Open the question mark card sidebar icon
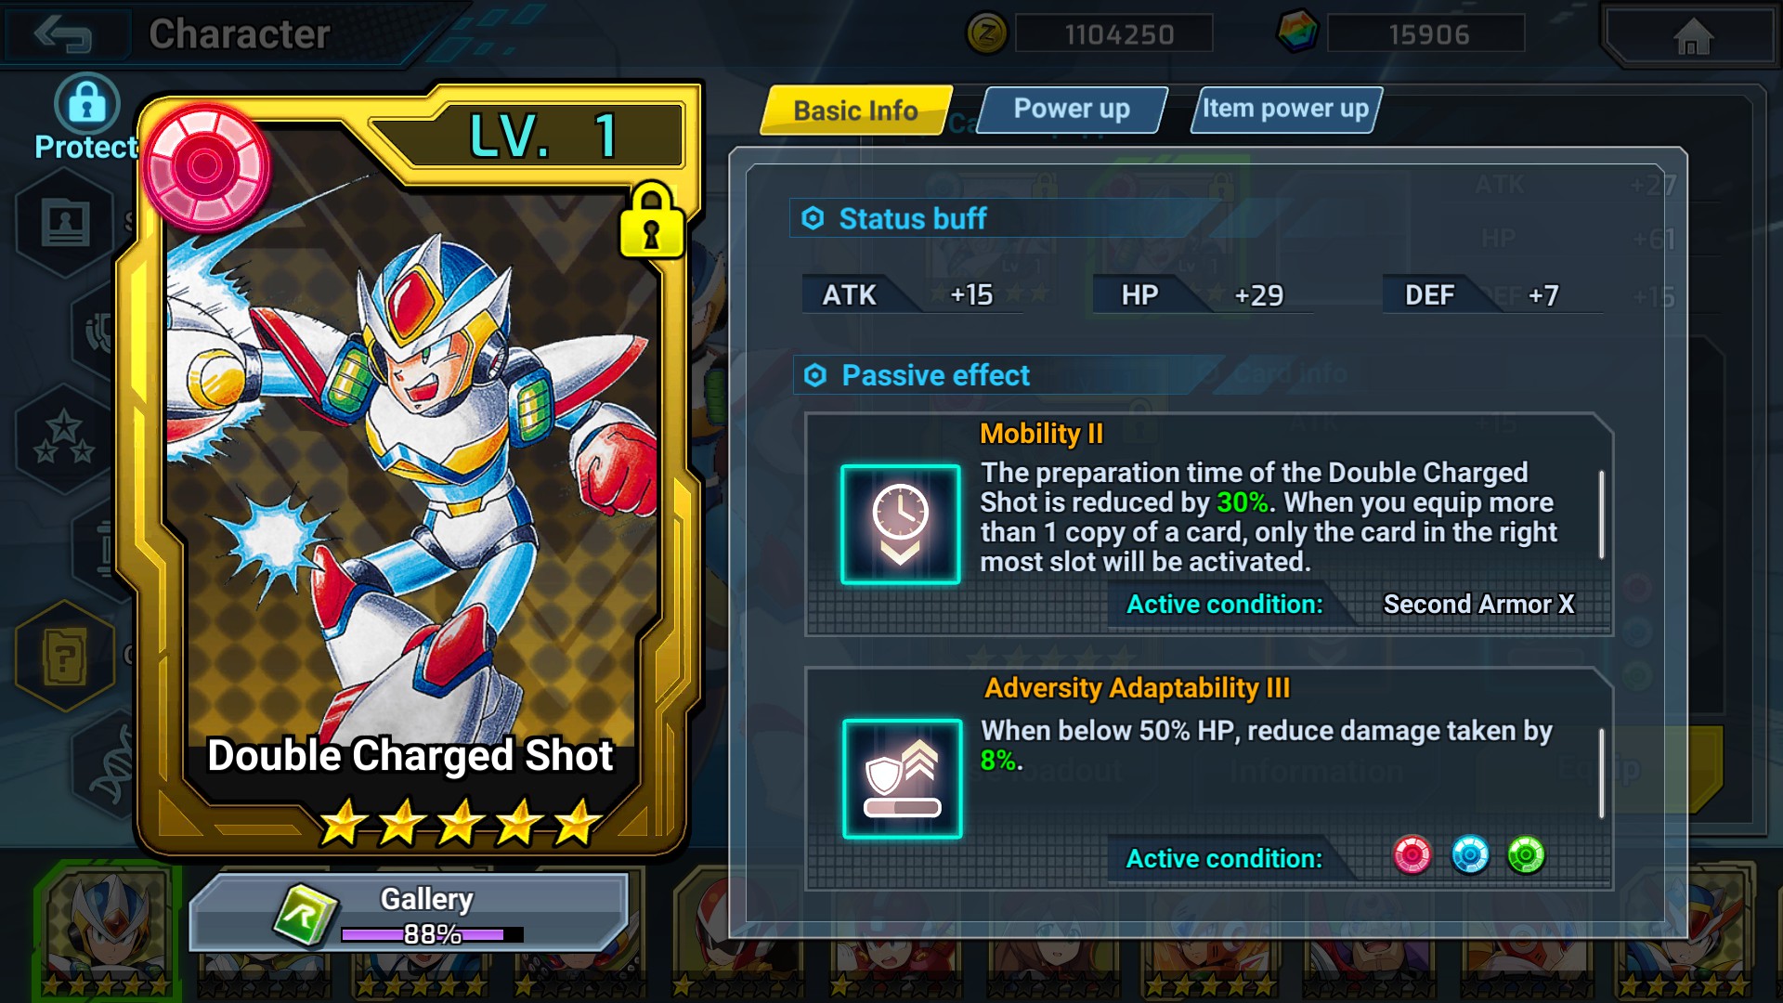1783x1003 pixels. coord(64,656)
